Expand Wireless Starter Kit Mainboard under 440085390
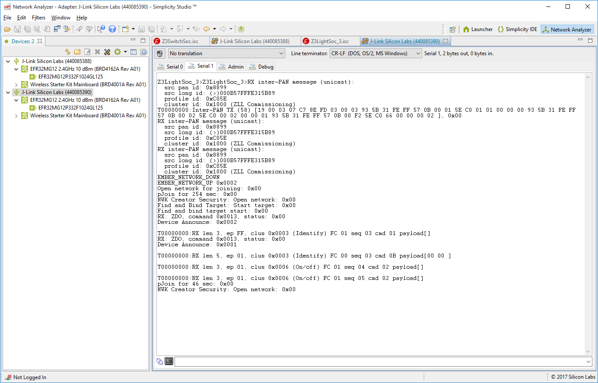 tap(16, 116)
